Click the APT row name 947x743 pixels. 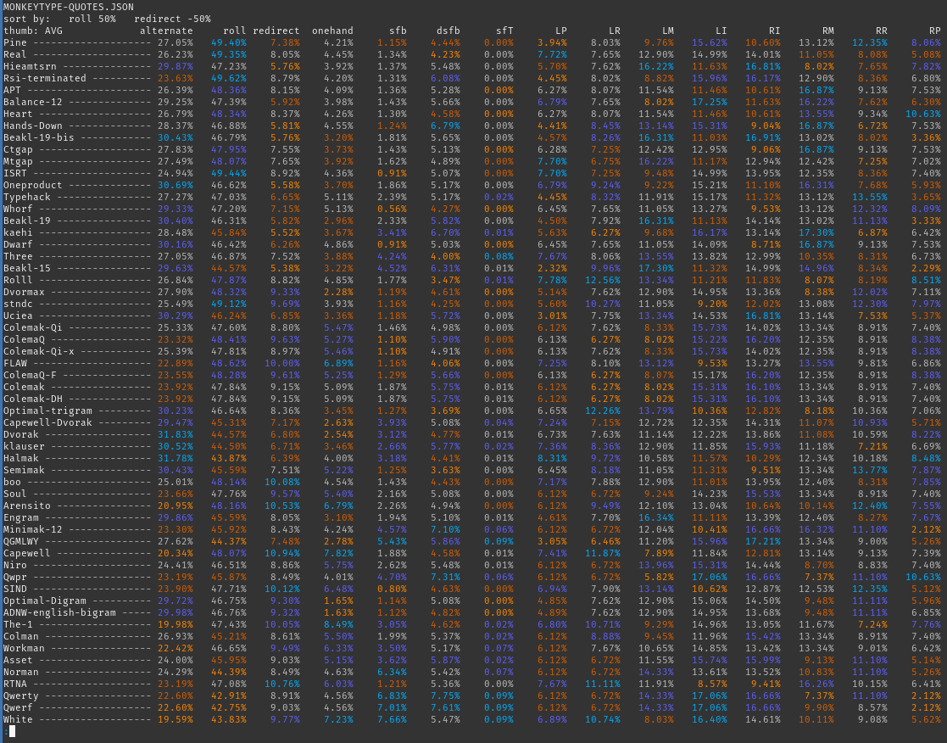click(x=12, y=90)
